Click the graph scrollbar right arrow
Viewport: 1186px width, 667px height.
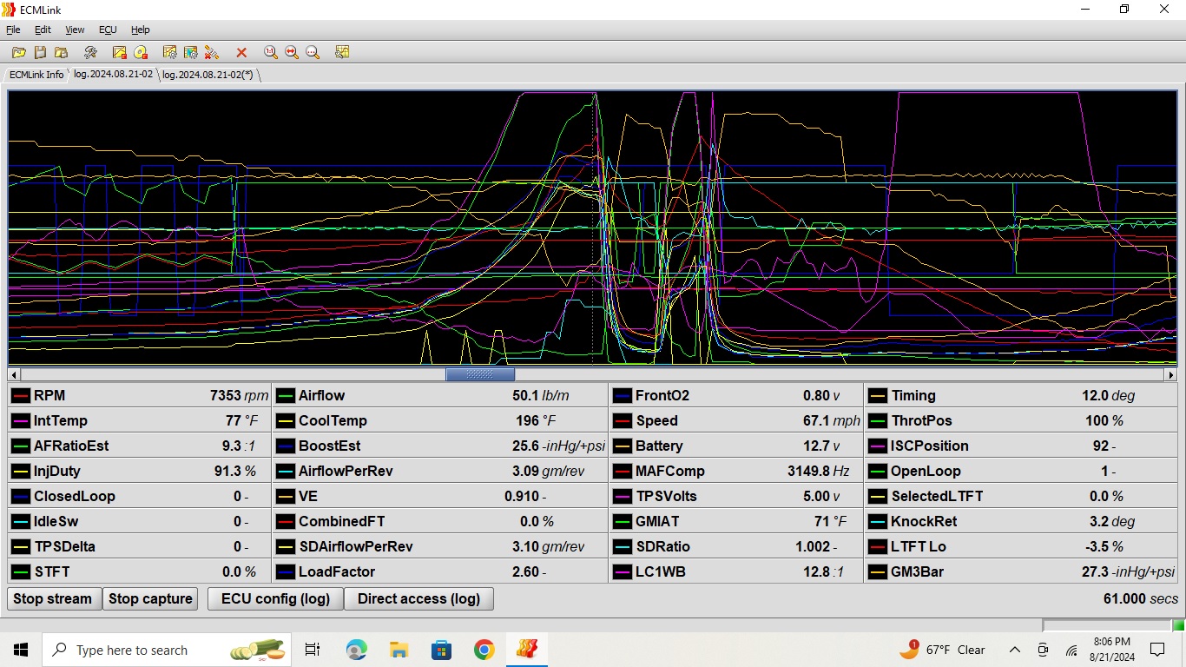click(x=1170, y=374)
